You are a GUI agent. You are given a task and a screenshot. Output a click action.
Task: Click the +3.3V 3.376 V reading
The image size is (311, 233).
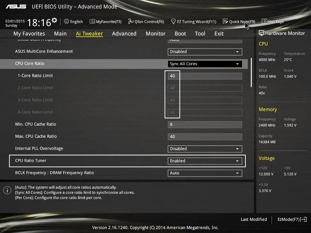[x=265, y=191]
